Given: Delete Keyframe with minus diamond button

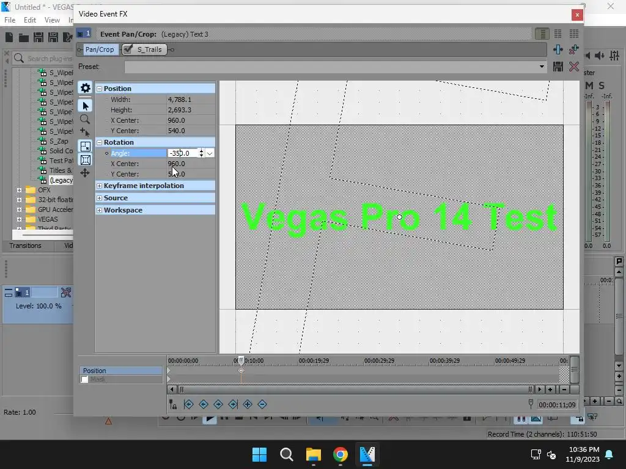Looking at the screenshot, I should [262, 404].
